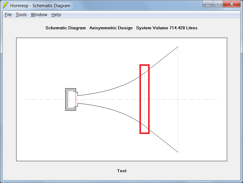Viewport: 243px width, 183px height.
Task: Open the Help menu
Action: 56,15
